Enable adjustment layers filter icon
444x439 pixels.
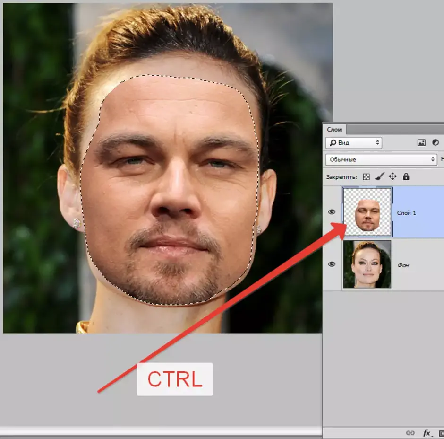435,142
